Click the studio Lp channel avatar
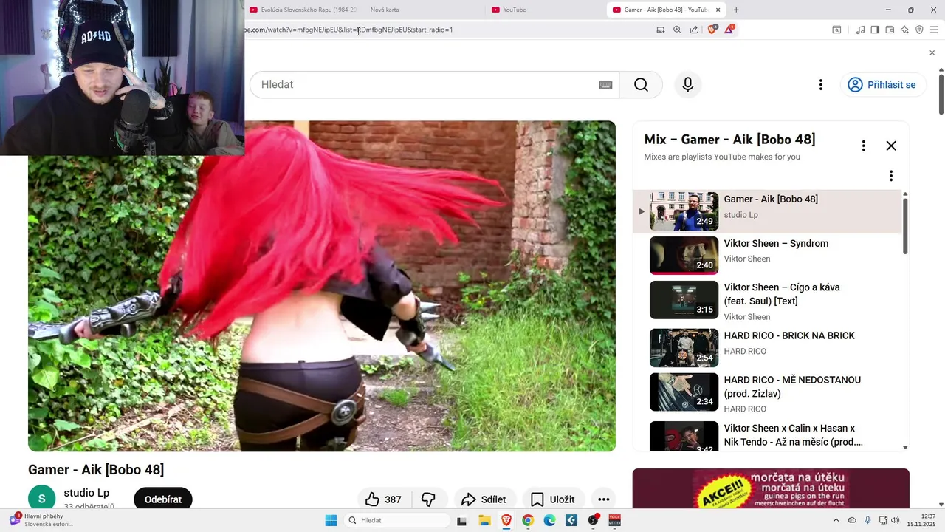 41,499
